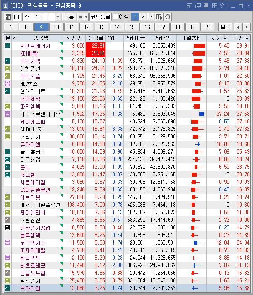Select stock row 케이에스피
This screenshot has width=253, height=295.
[127, 122]
